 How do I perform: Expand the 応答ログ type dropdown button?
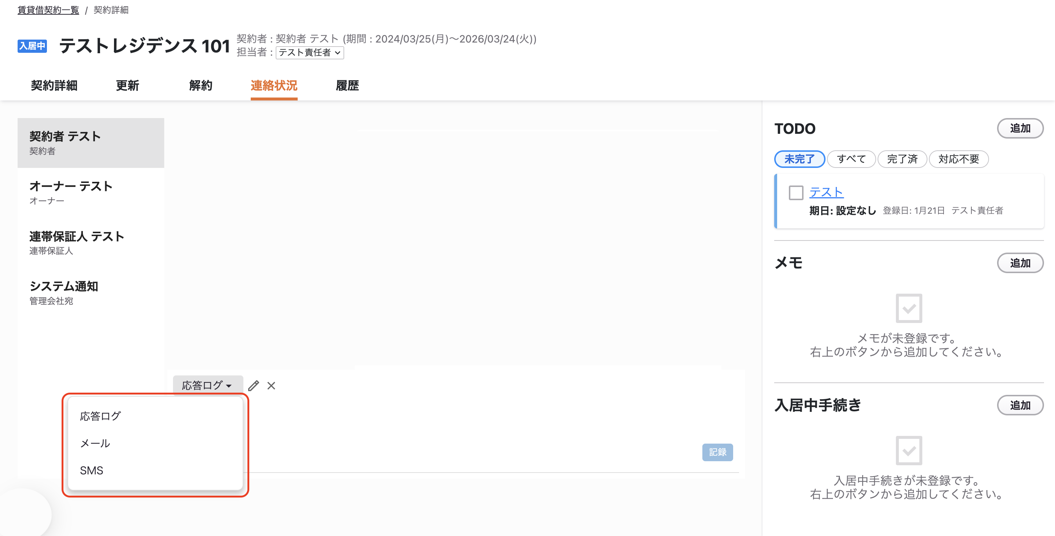point(207,385)
